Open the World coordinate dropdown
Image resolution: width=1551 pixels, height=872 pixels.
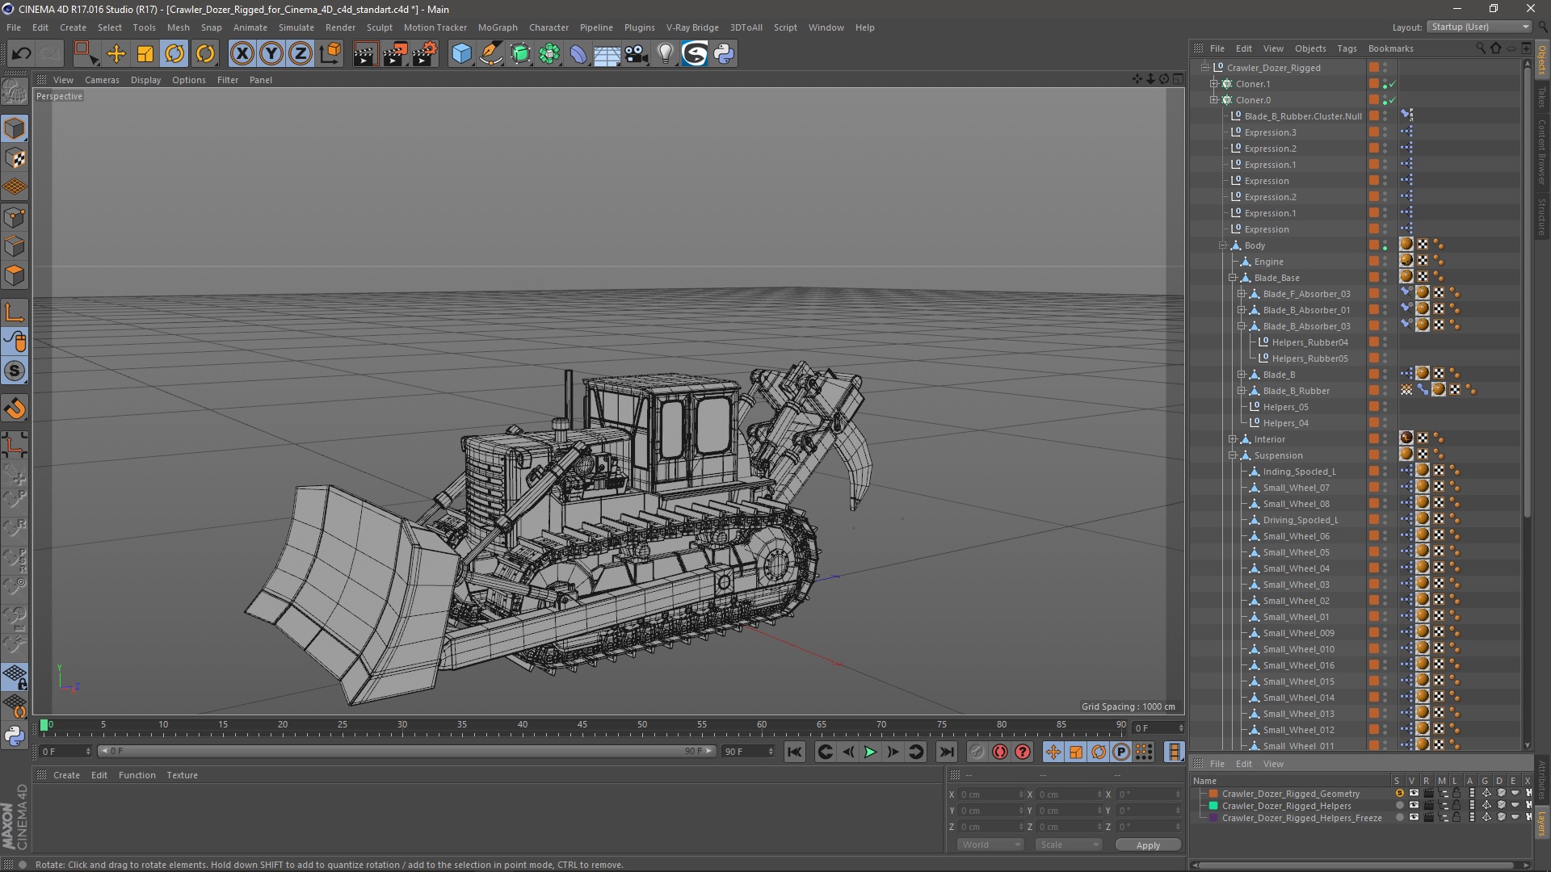[990, 845]
